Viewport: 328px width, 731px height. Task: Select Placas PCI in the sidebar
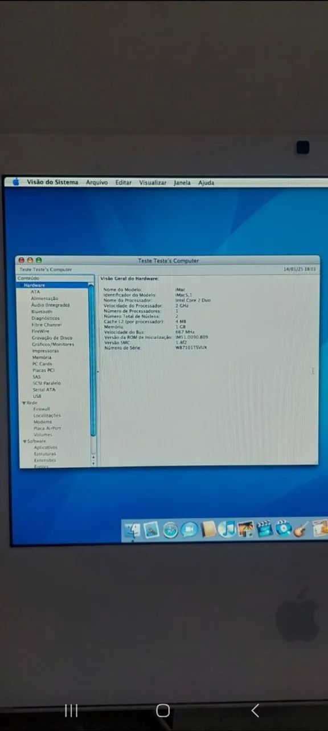[x=43, y=370]
